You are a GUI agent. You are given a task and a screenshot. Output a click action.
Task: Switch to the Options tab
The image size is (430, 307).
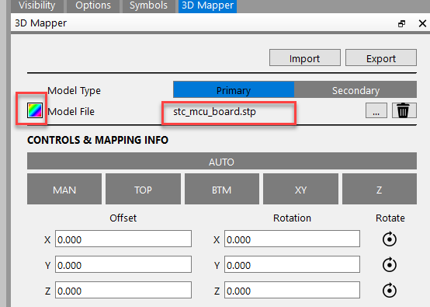pyautogui.click(x=93, y=6)
